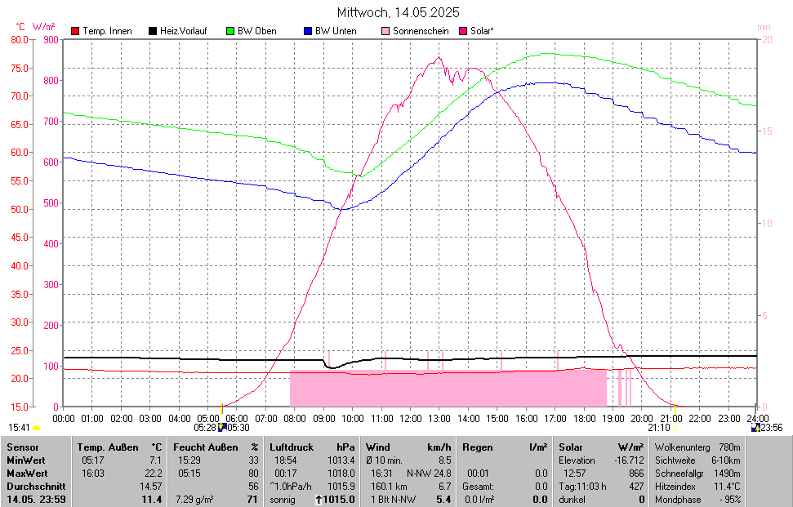Click the 900 W/m² axis value
This screenshot has height=507, width=793.
(x=51, y=40)
